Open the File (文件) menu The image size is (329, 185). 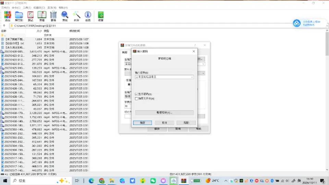tap(5, 8)
